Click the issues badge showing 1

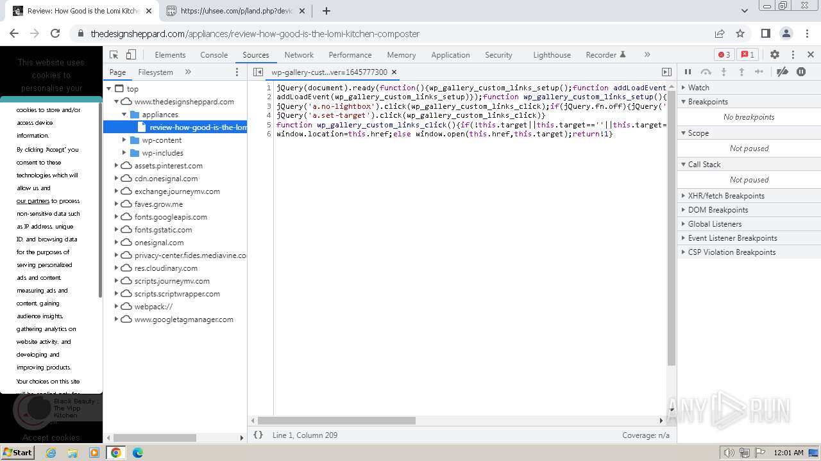click(x=747, y=55)
